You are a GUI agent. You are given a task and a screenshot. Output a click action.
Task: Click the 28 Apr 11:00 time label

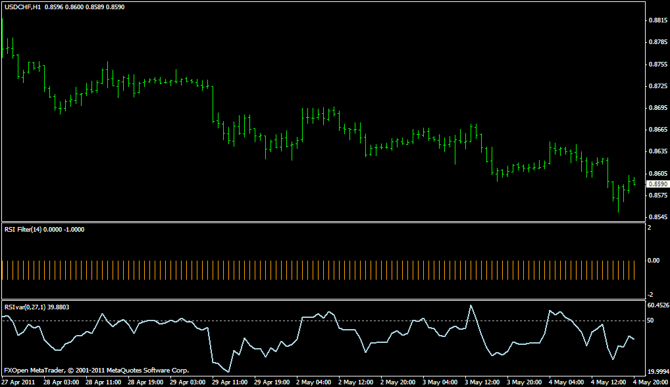pyautogui.click(x=103, y=382)
